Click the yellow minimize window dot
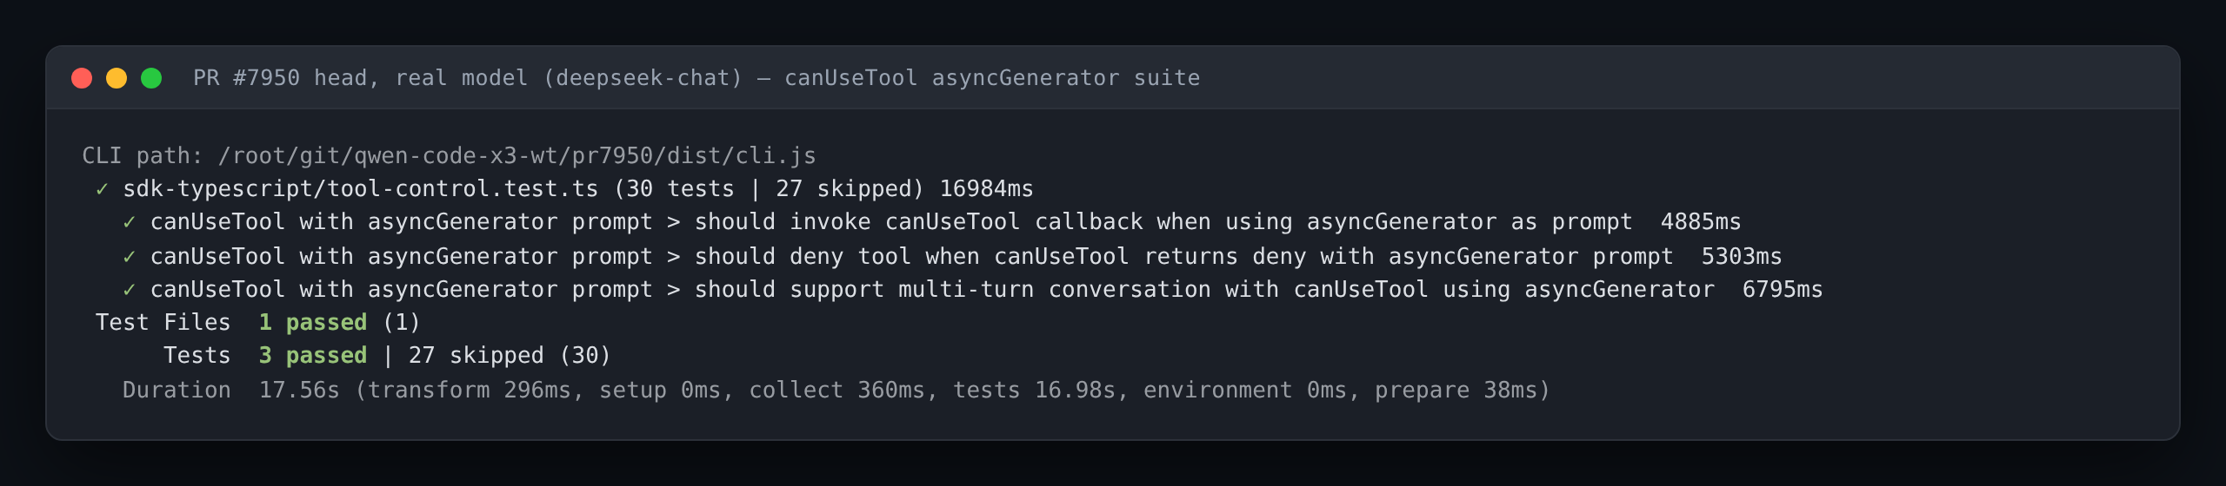 coord(117,78)
